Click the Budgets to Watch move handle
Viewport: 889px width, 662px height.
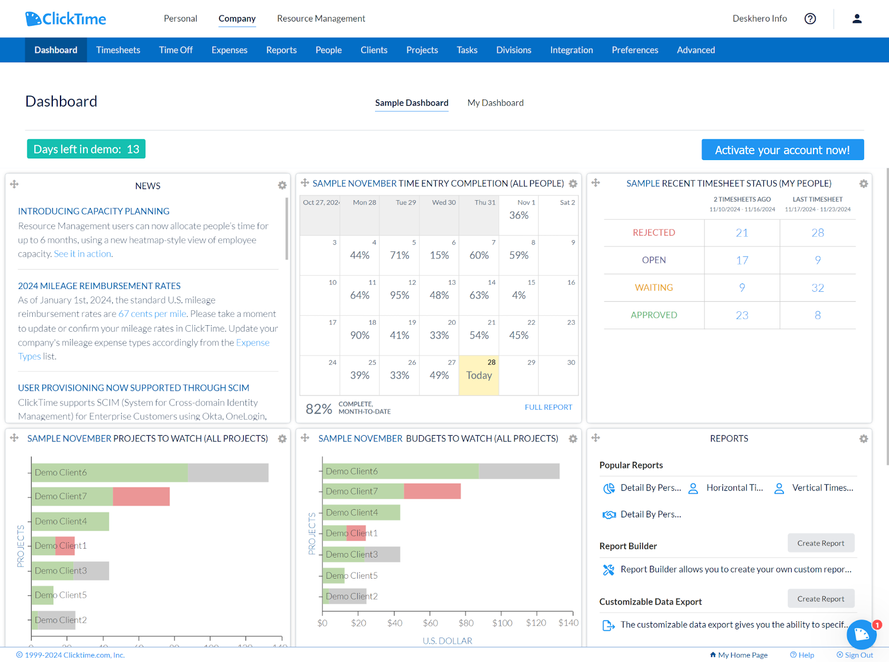[x=305, y=438]
